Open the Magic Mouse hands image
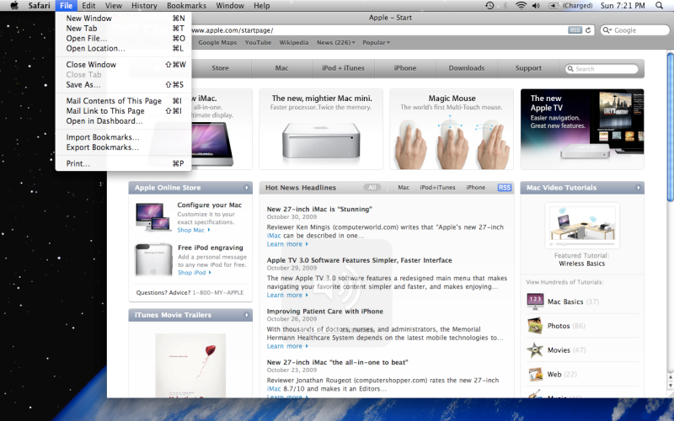Screen dimensions: 674x421 452,141
